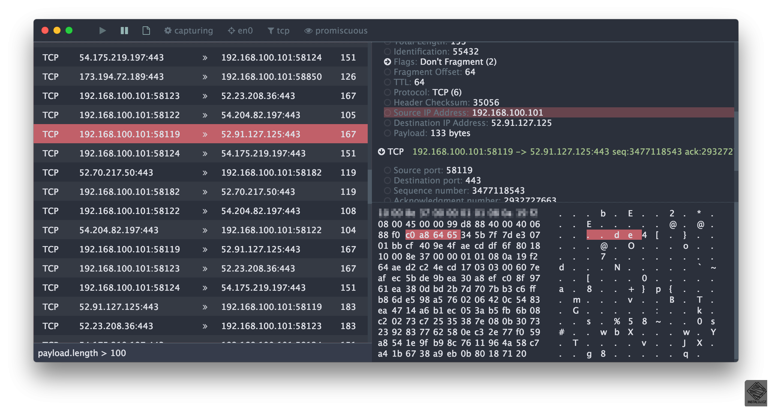The height and width of the screenshot is (410, 772).
Task: Click the hex byte row starting 08 00 45
Action: 459,224
